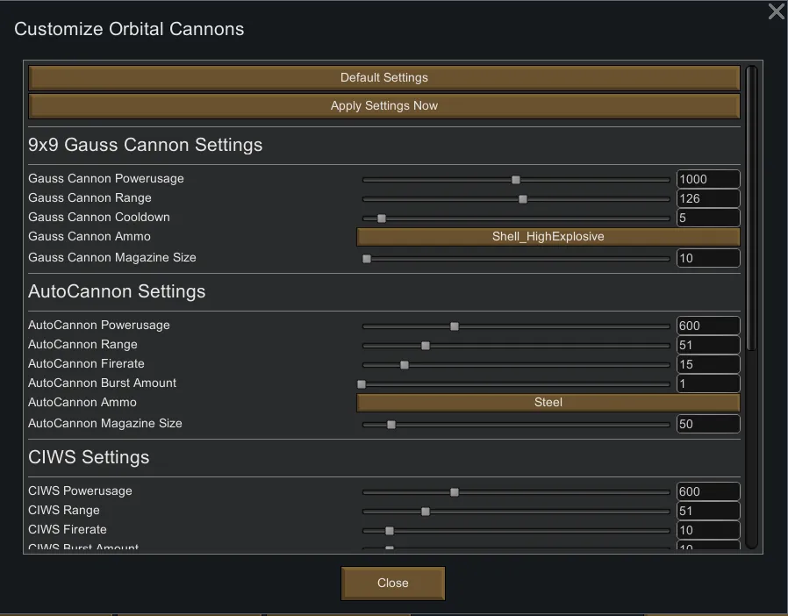This screenshot has height=616, width=788.
Task: Click the CIWS Firerate value field
Action: point(707,530)
